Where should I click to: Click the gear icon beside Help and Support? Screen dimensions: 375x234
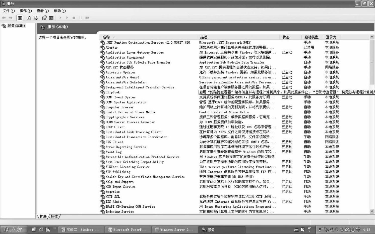pos(103,182)
